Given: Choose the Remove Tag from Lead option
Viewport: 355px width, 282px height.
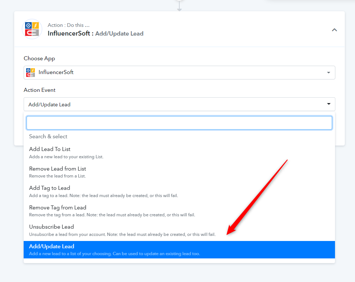Looking at the screenshot, I should (x=179, y=211).
